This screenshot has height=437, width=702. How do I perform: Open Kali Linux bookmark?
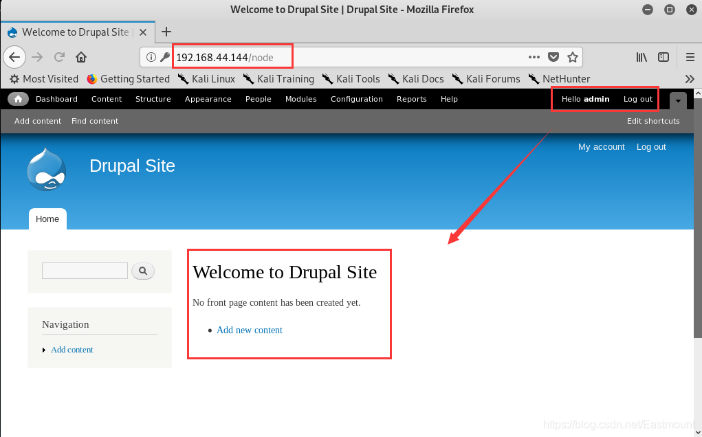tap(206, 79)
